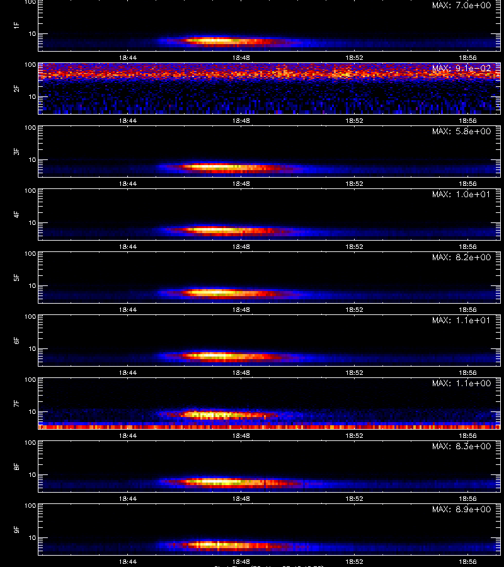Screen dimensions: 504x567
Task: Select the MAX: 9.1e-02 value
Action: [461, 68]
